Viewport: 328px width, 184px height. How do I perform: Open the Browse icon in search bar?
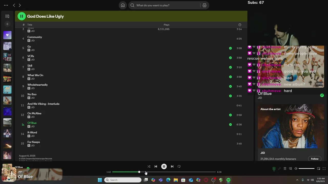click(204, 5)
